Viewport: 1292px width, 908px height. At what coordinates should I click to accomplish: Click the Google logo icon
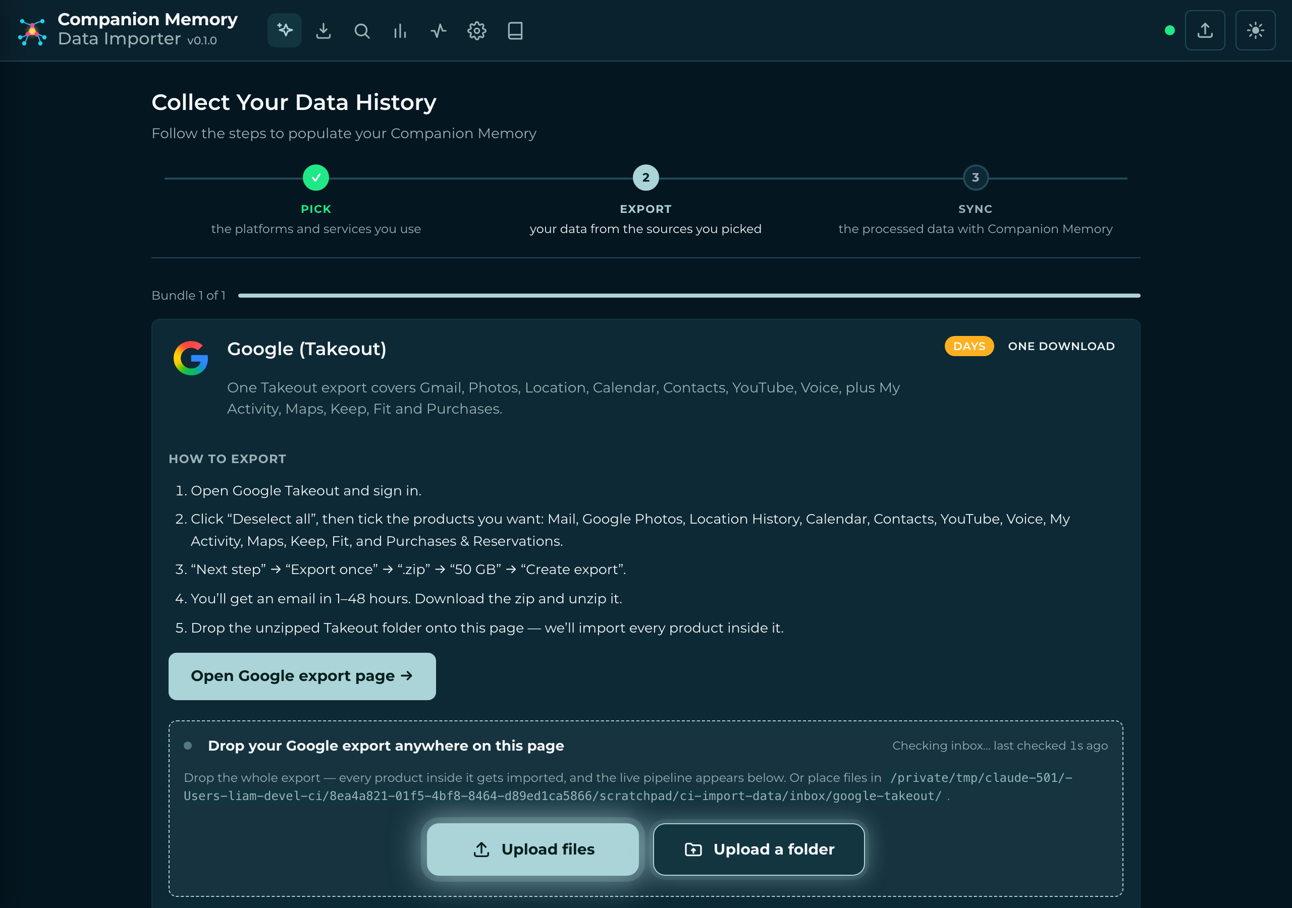pos(191,358)
